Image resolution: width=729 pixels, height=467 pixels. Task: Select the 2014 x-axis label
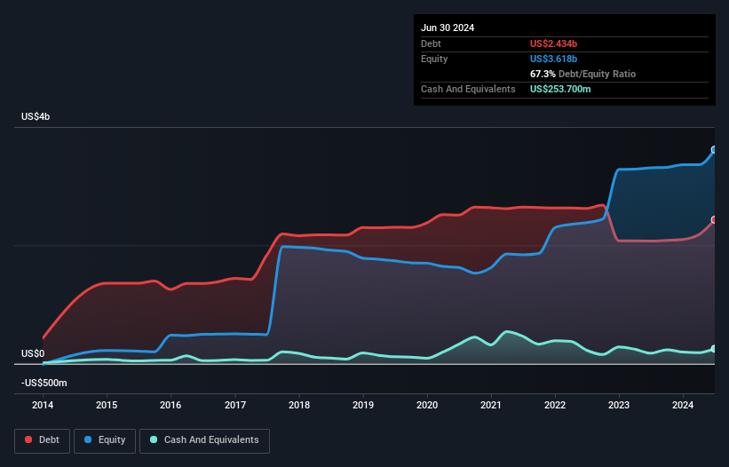click(x=43, y=405)
